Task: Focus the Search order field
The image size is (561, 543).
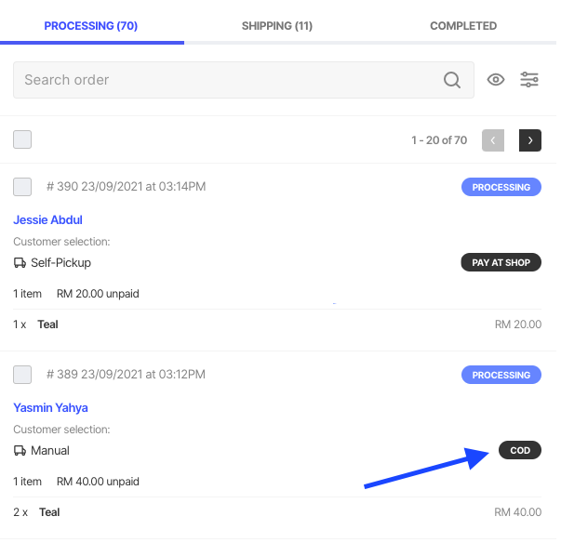Action: [x=223, y=80]
